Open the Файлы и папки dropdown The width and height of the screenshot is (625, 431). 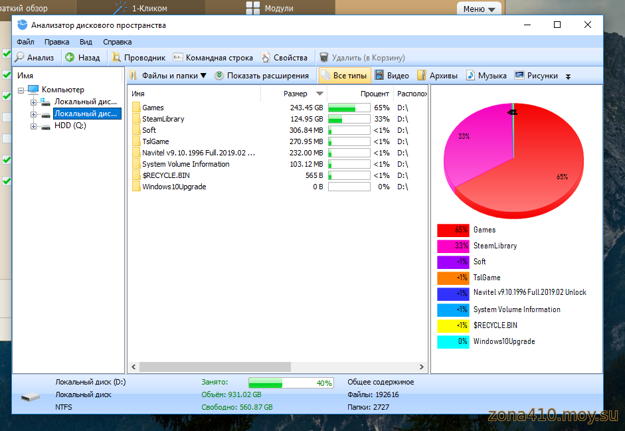pos(168,76)
